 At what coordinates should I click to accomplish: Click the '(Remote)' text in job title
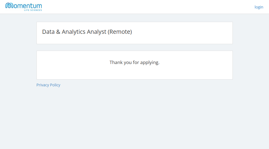pyautogui.click(x=120, y=32)
